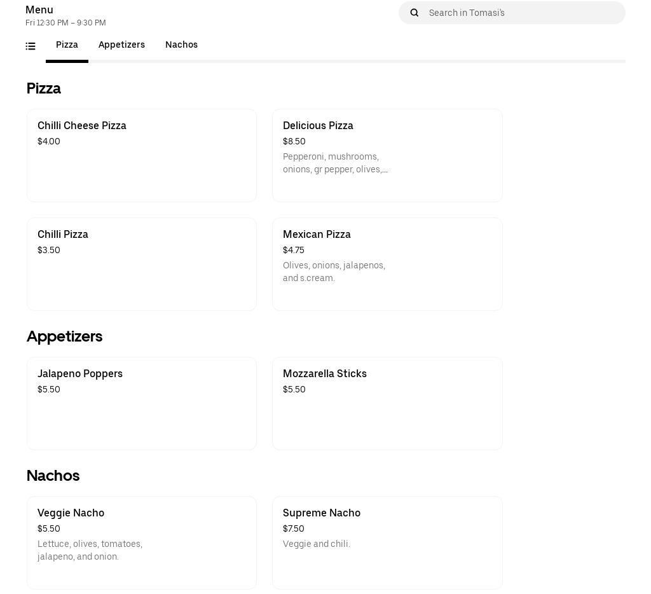Viewport: 651px width, 594px height.
Task: Jump to the Nachos tab
Action: click(x=181, y=45)
